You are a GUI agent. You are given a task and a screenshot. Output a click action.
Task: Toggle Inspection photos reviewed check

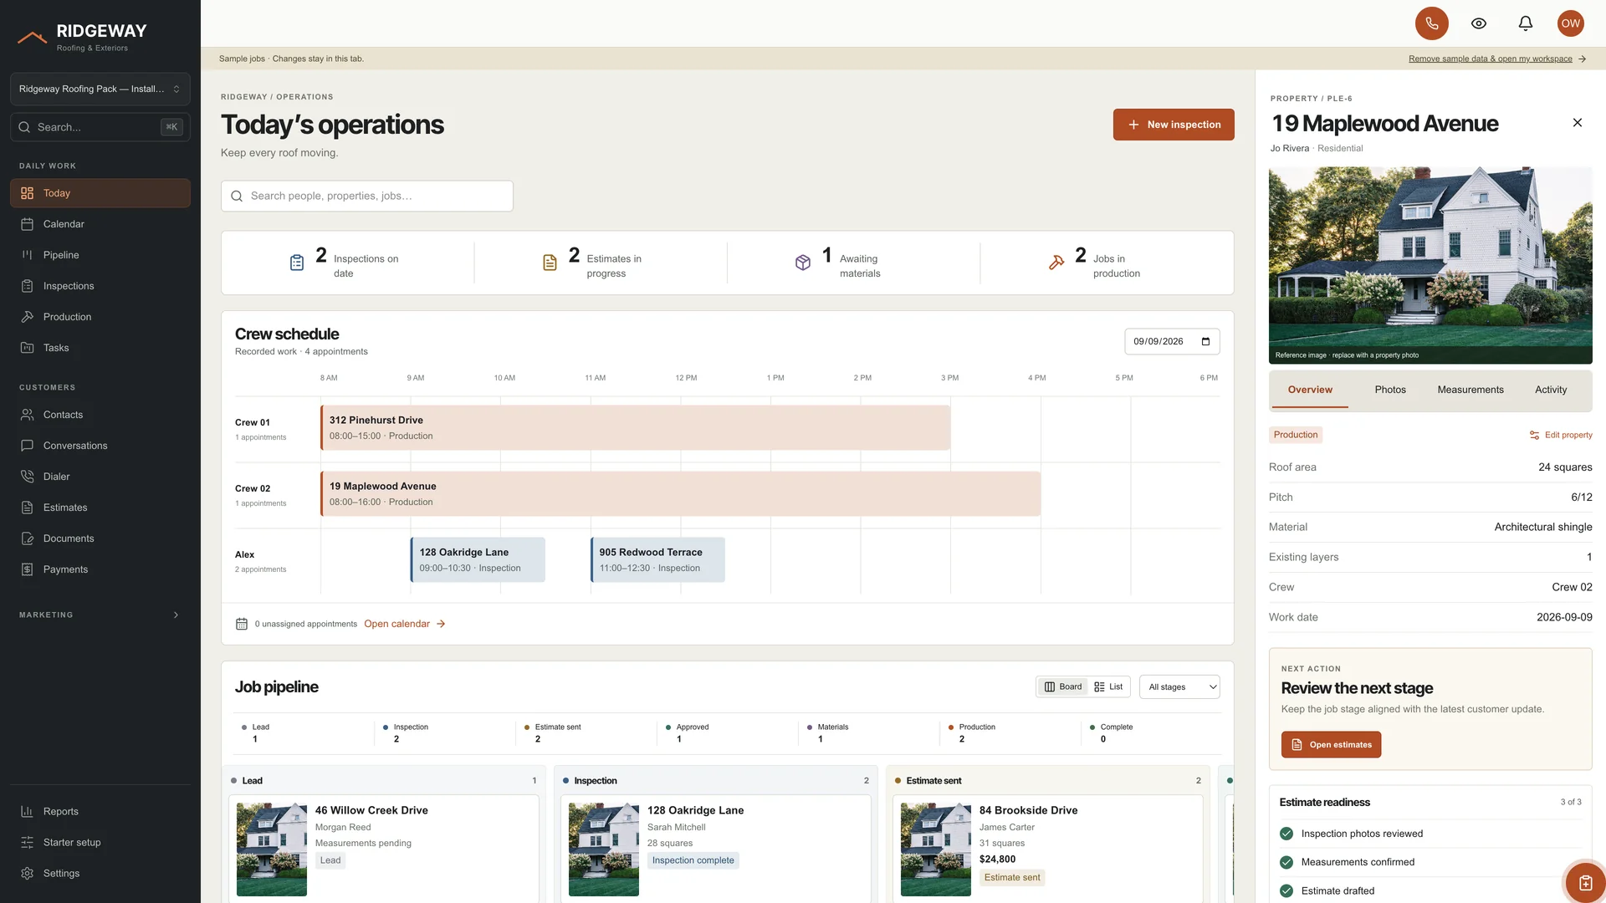[1286, 834]
